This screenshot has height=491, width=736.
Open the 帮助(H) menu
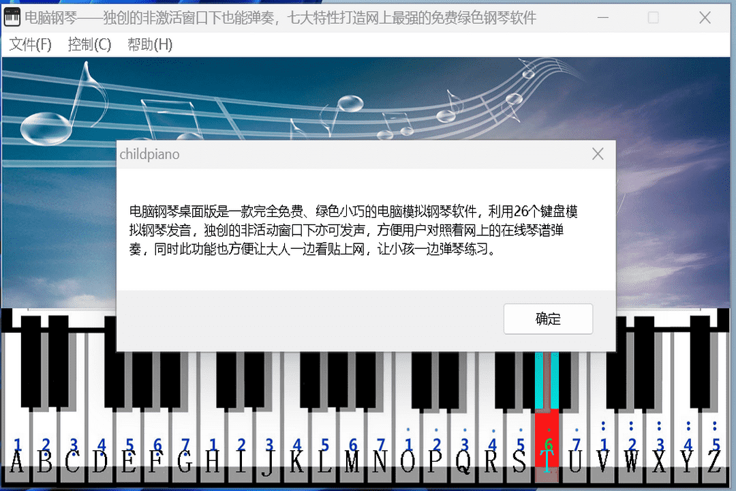[x=149, y=44]
